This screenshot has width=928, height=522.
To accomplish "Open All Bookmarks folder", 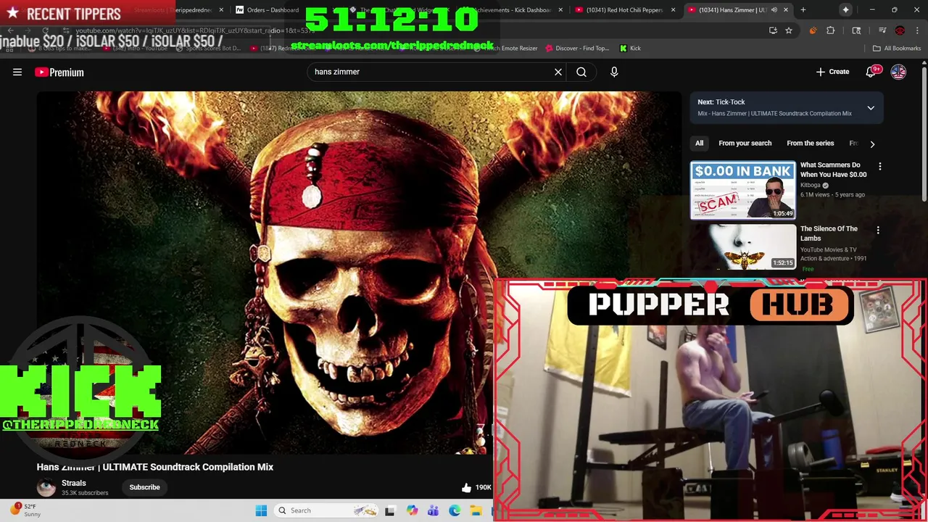I will 897,49.
